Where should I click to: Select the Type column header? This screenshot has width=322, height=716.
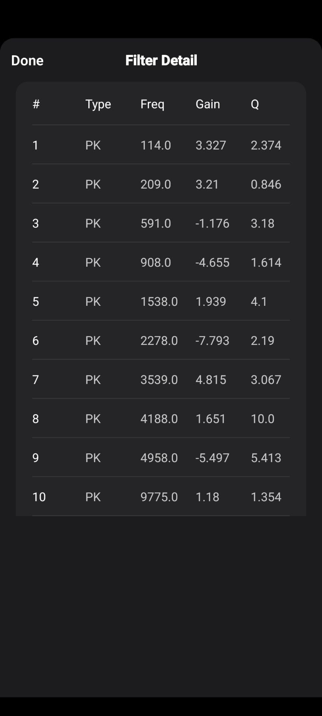tap(98, 104)
